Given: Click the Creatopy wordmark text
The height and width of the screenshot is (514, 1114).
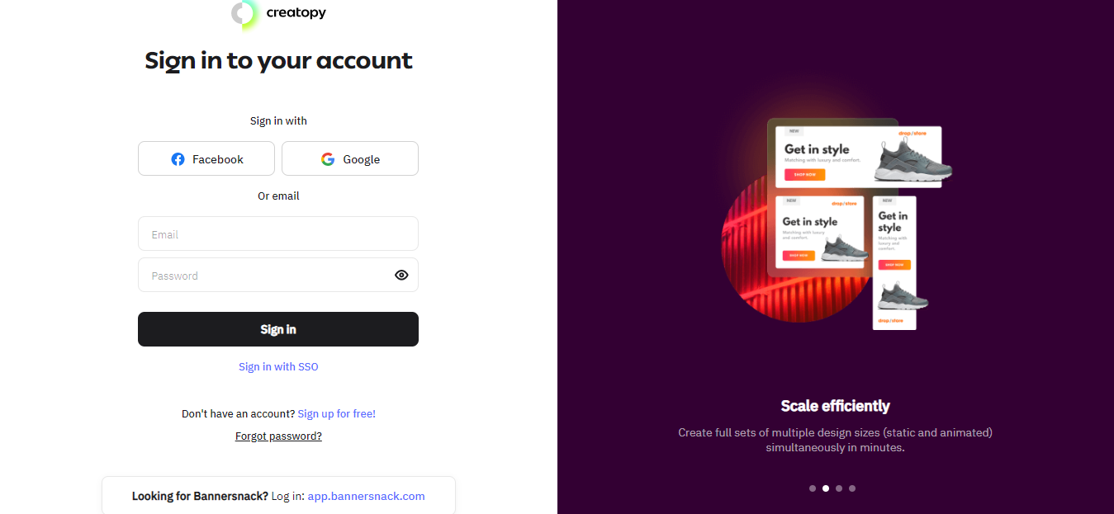Looking at the screenshot, I should [296, 13].
